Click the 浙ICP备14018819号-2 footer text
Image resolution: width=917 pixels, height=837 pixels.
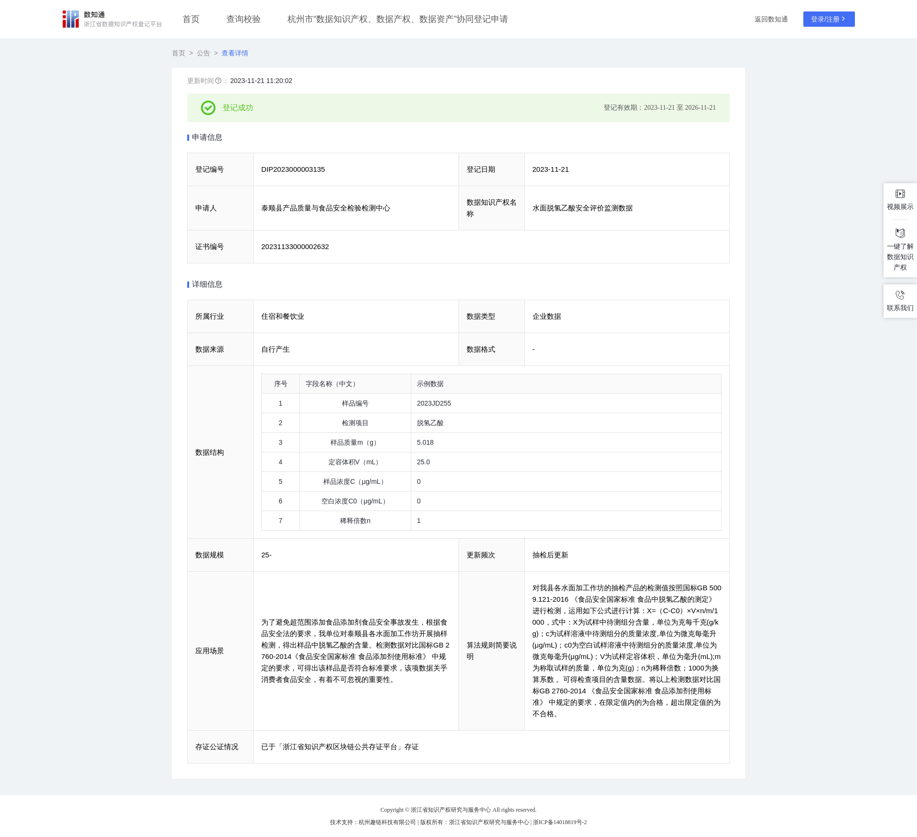[x=560, y=822]
